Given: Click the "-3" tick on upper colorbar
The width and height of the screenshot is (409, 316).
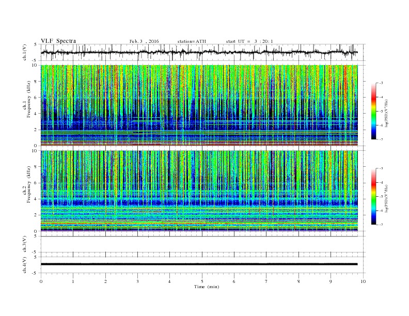Looking at the screenshot, I should pos(381,83).
